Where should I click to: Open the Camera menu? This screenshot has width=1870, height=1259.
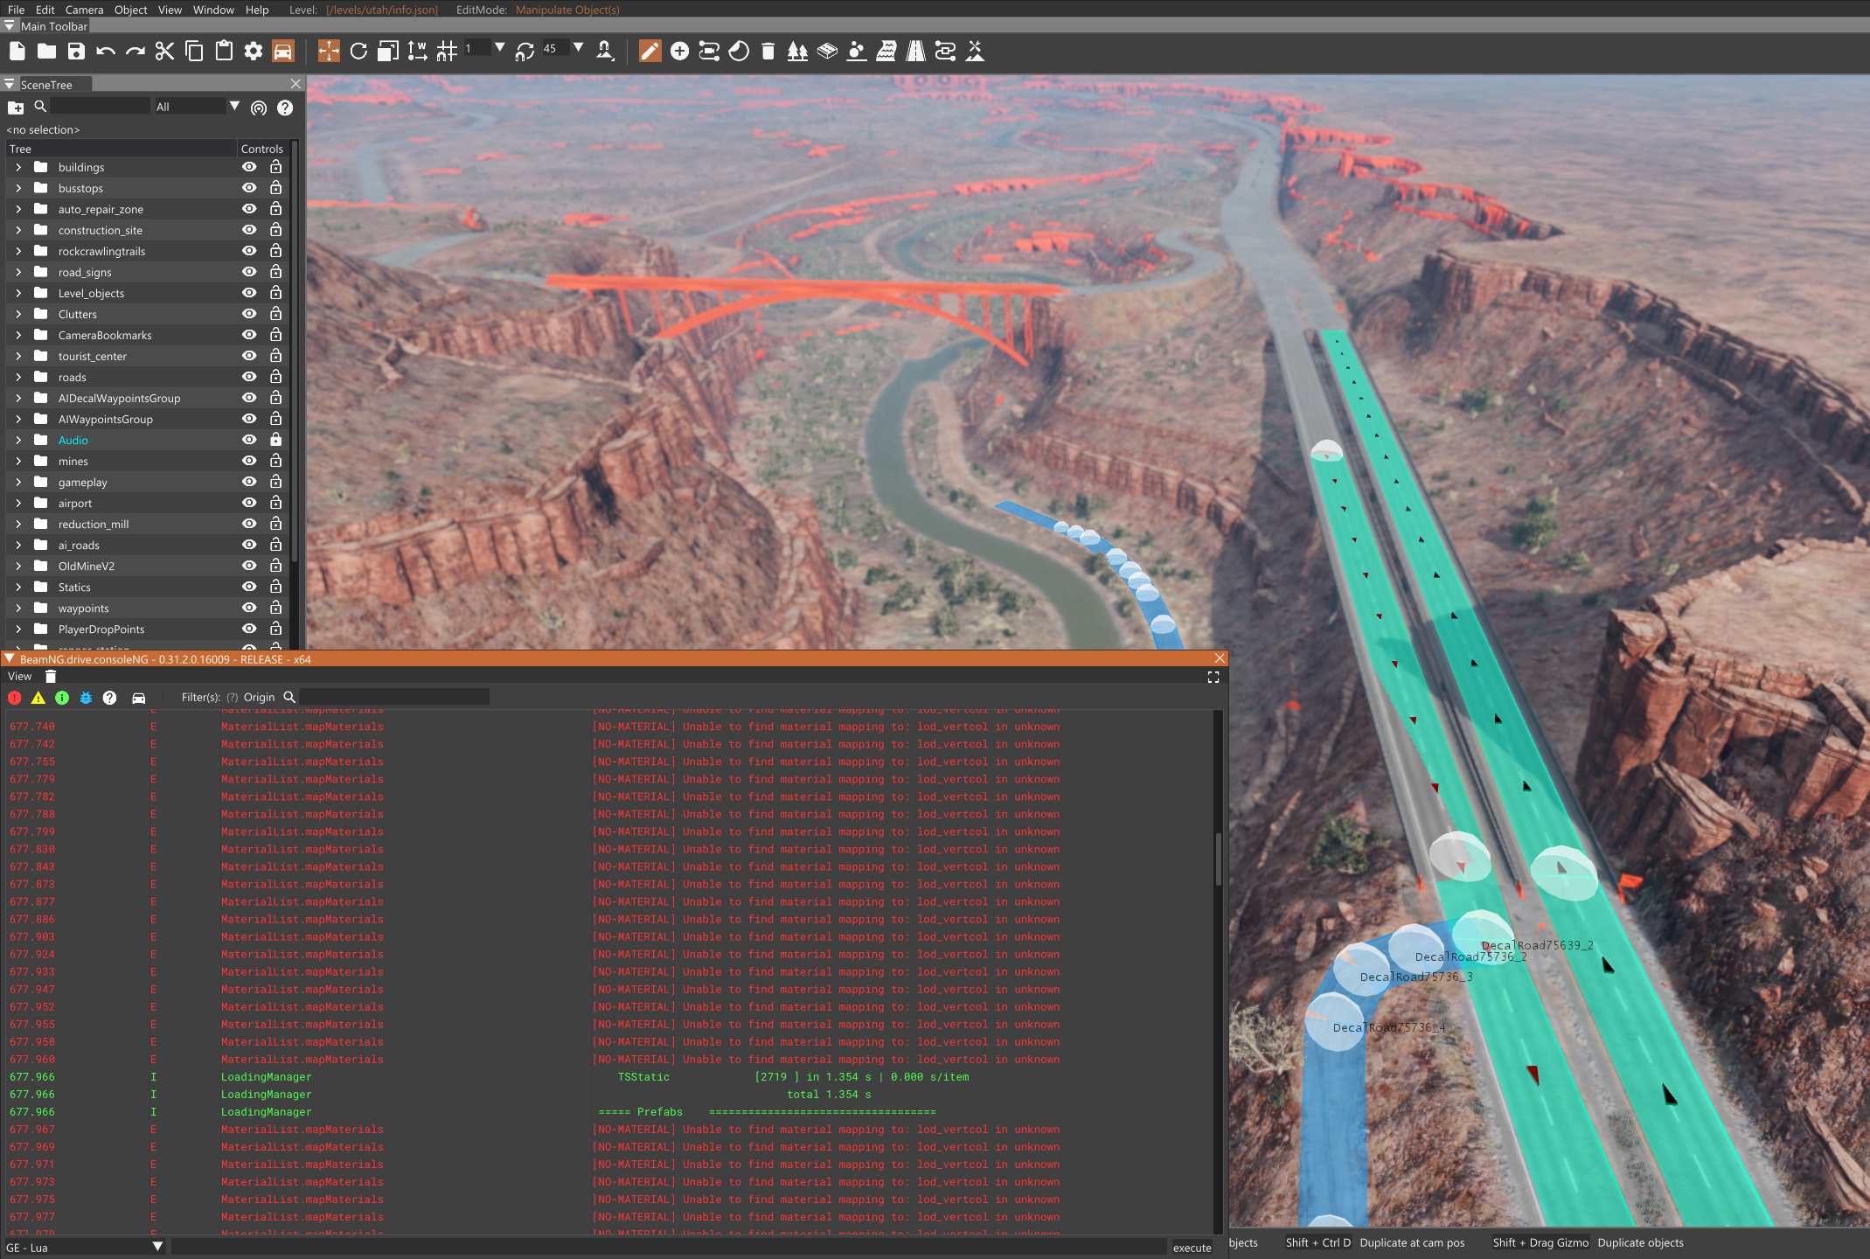tap(84, 10)
